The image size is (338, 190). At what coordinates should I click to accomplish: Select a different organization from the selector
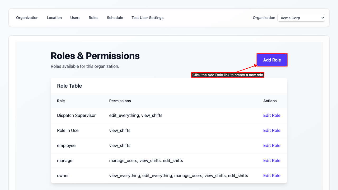pyautogui.click(x=301, y=18)
